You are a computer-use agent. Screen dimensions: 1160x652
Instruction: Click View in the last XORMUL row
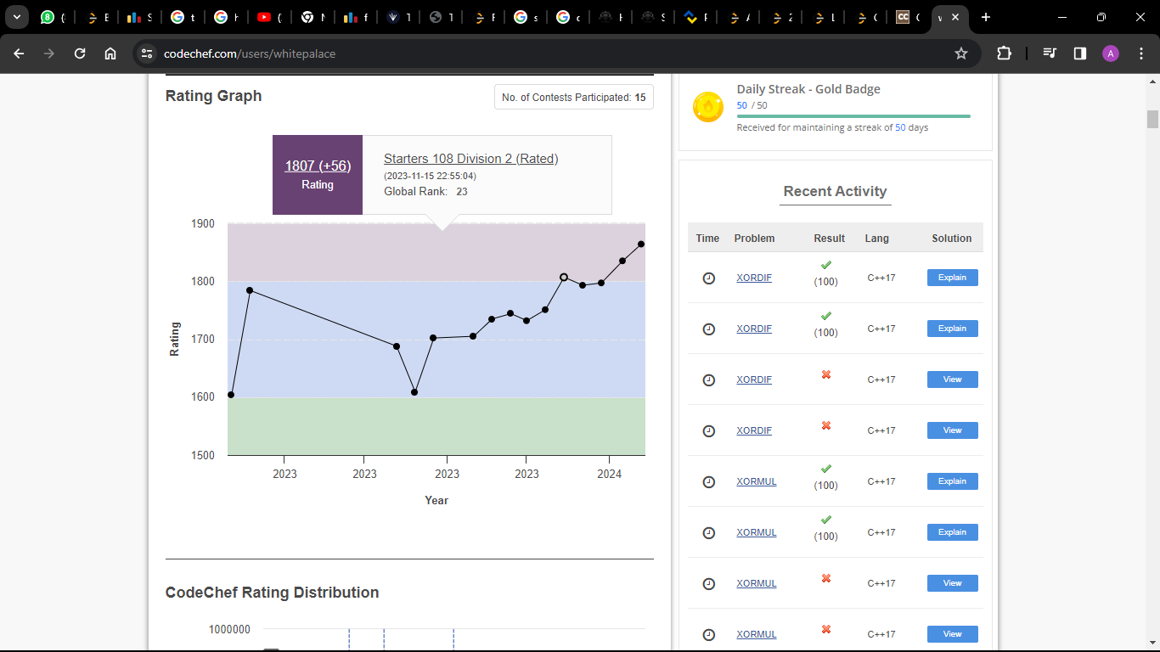pyautogui.click(x=952, y=634)
